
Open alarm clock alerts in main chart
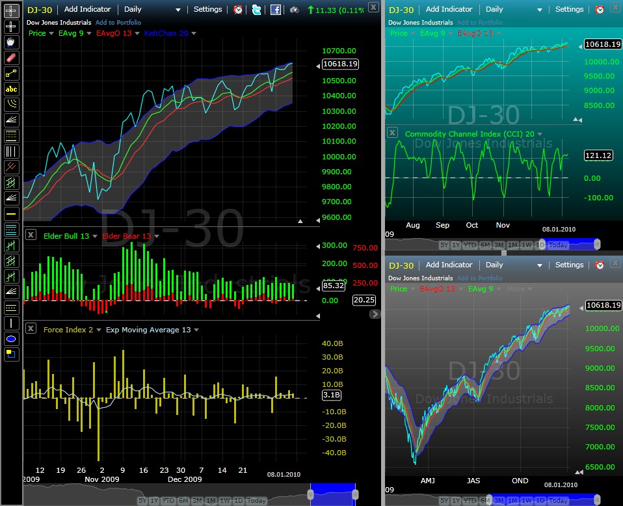(238, 10)
